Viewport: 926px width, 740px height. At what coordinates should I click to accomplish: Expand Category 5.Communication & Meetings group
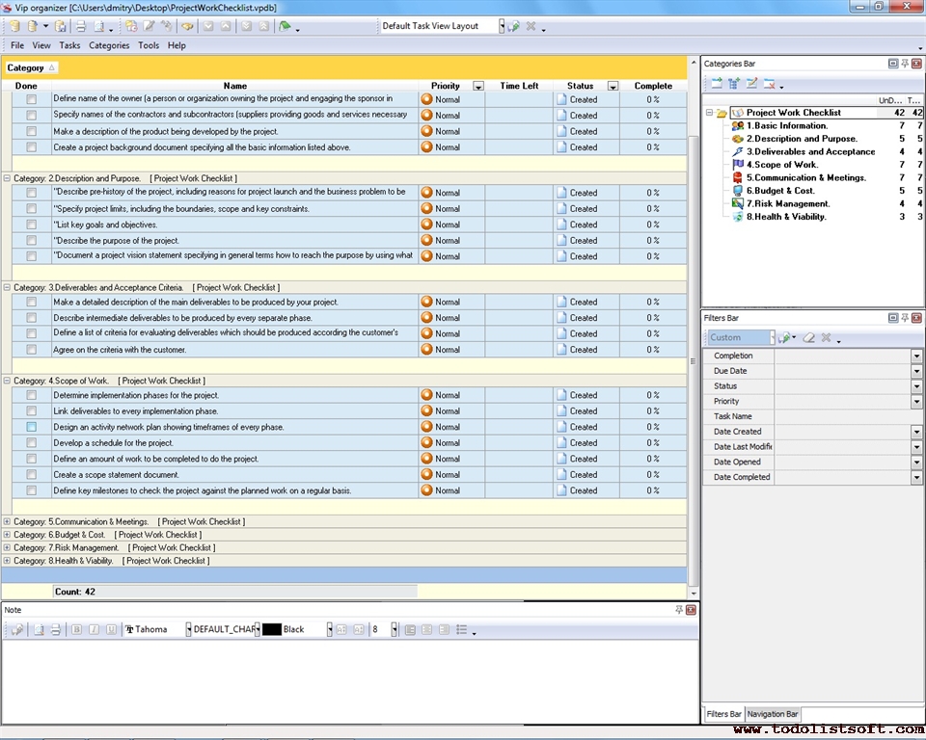click(x=8, y=521)
